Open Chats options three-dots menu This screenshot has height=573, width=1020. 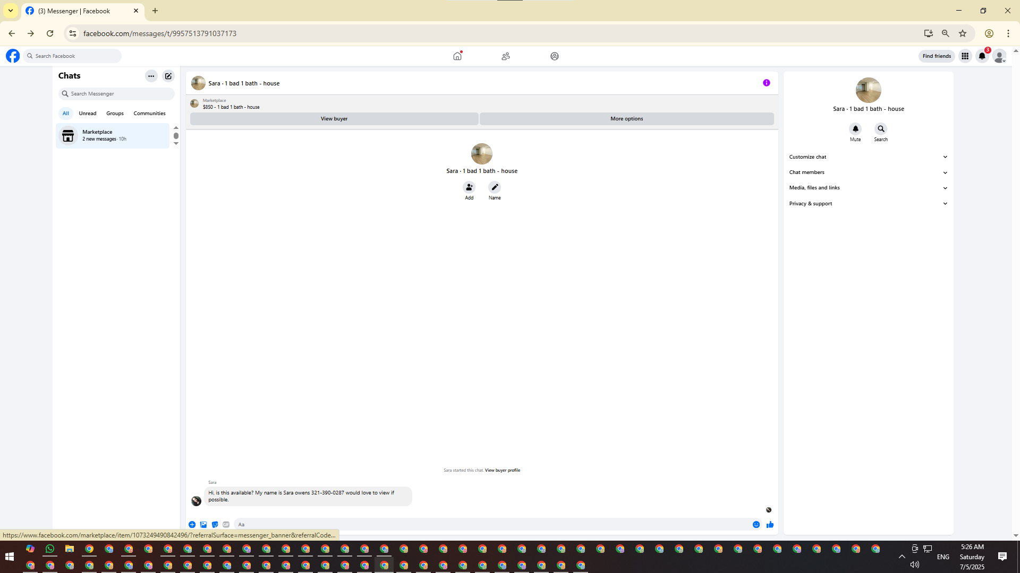coord(151,76)
